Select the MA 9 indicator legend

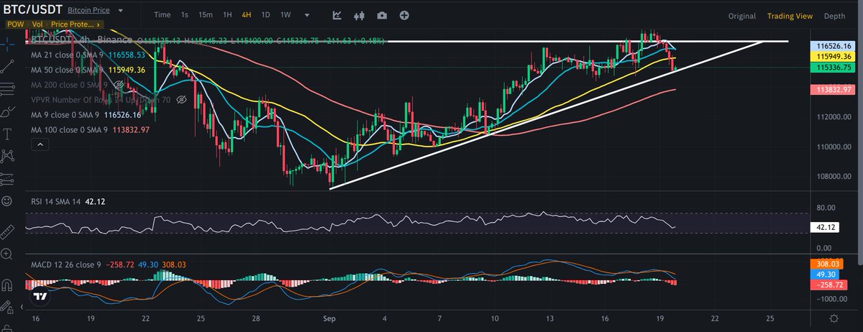[87, 114]
